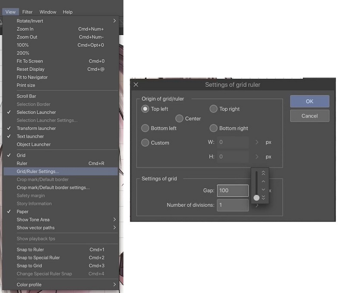Toggle Ruler menu item
This screenshot has height=293, width=338.
[x=61, y=163]
